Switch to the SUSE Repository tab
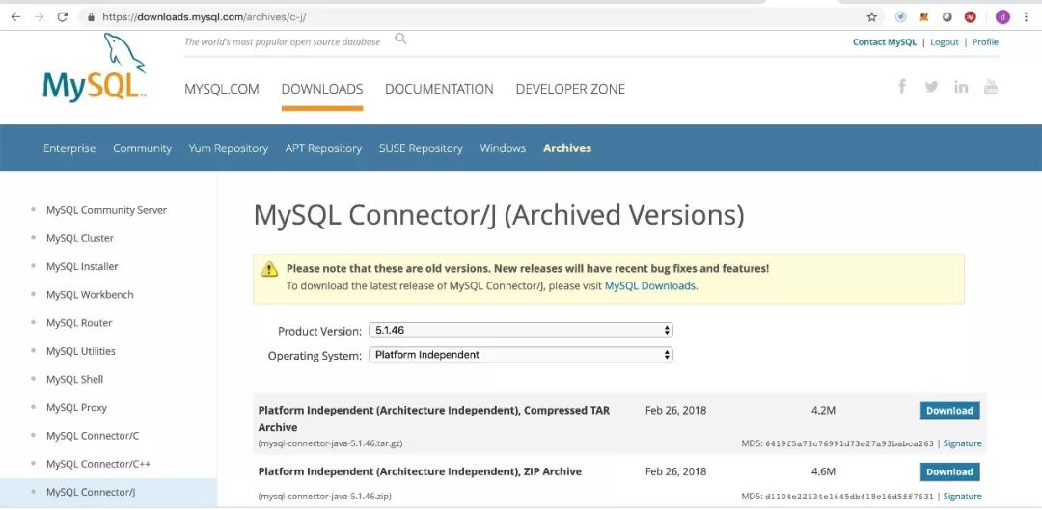Screen dimensions: 1042x510 click(x=421, y=148)
